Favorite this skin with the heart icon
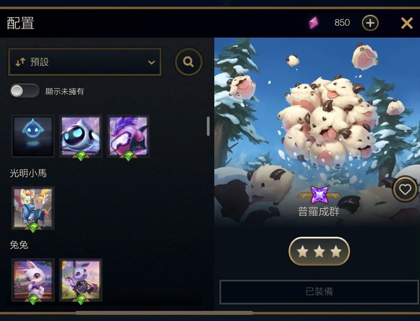 405,189
